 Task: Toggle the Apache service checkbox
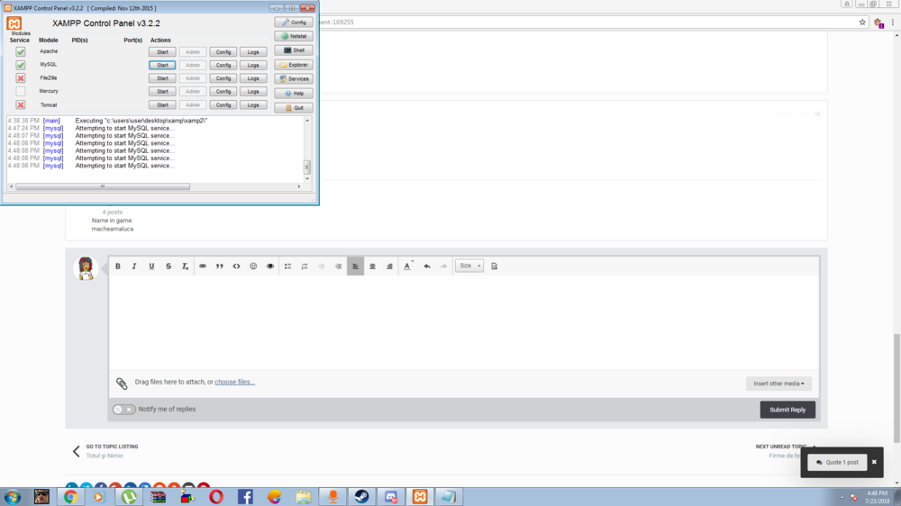click(21, 51)
